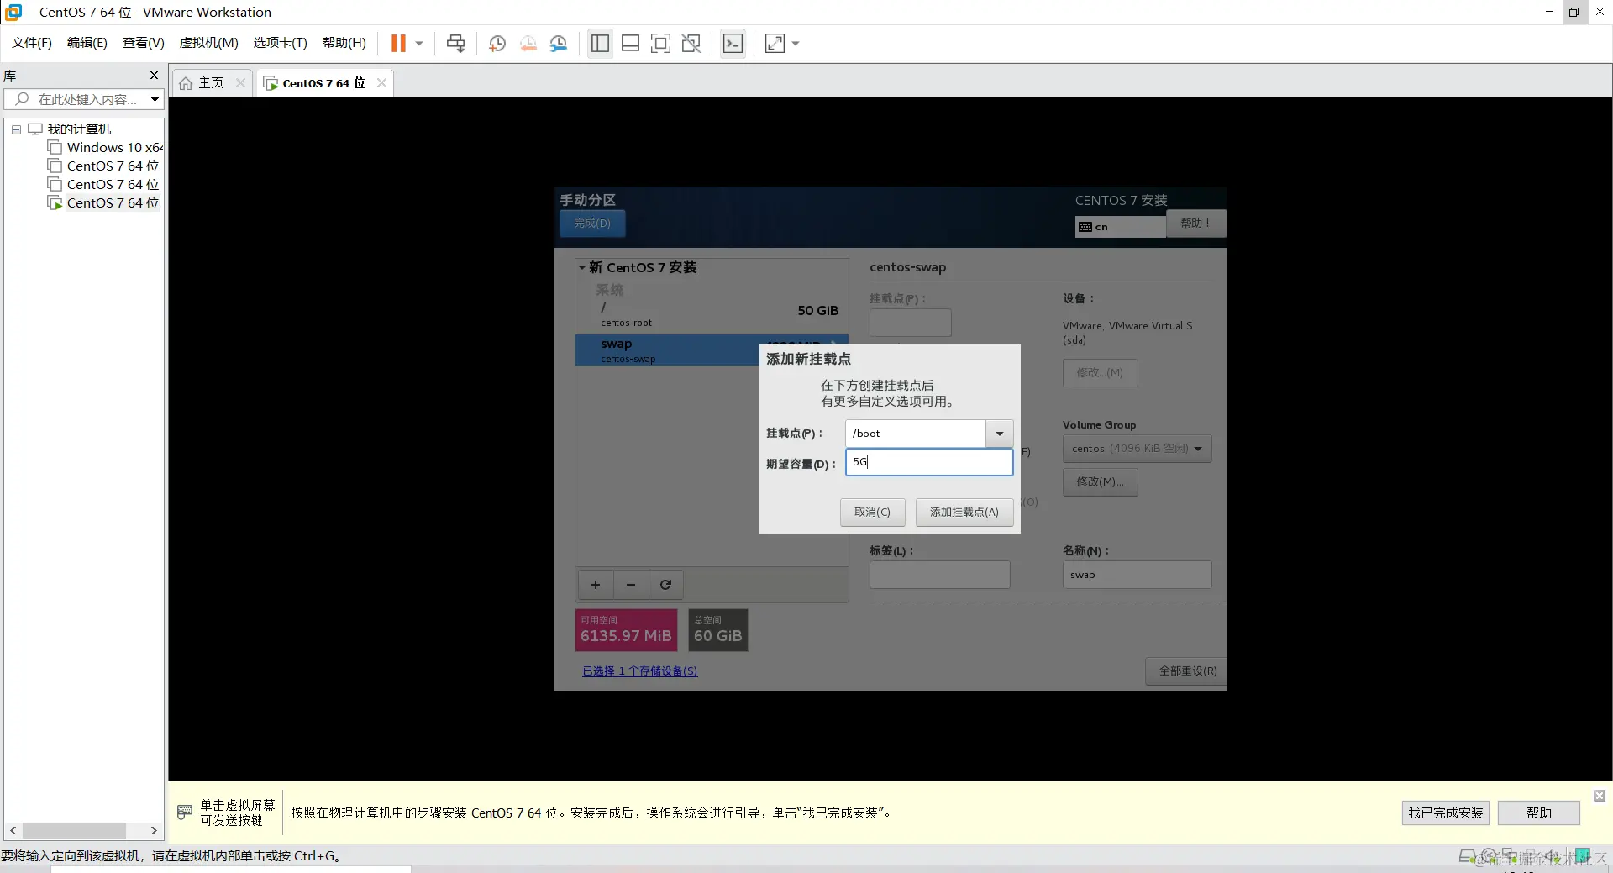Click the device 修改..(M) button
Viewport: 1613px width, 873px height.
click(1101, 373)
